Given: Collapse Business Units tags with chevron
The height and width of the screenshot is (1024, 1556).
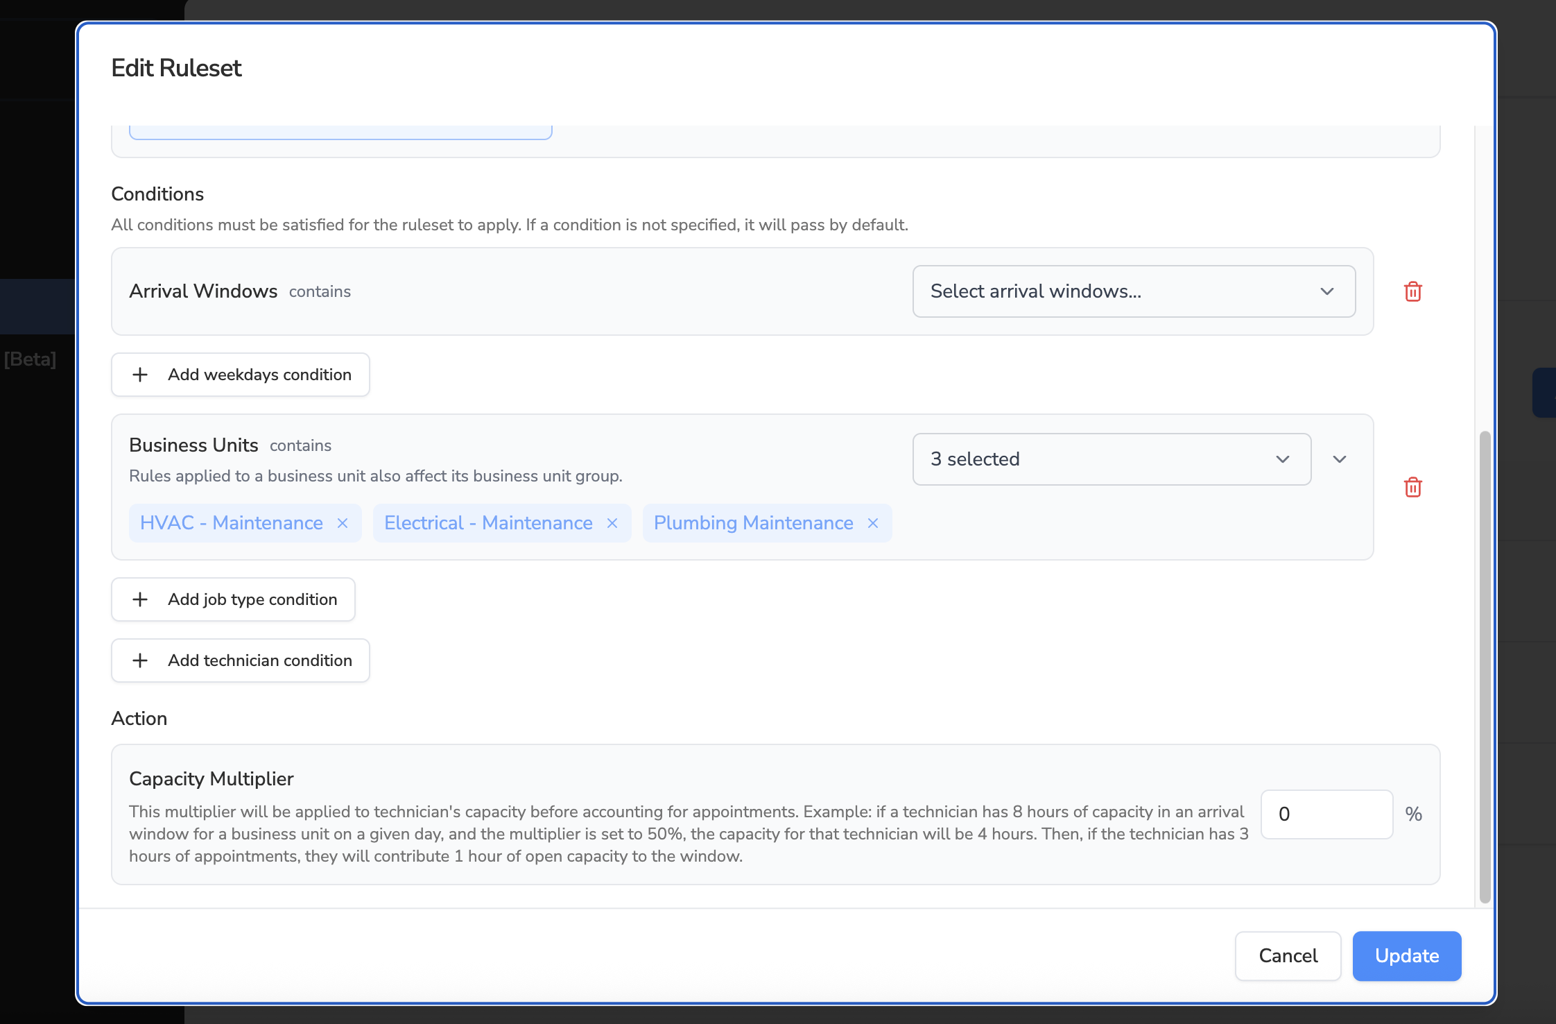Looking at the screenshot, I should (1340, 459).
